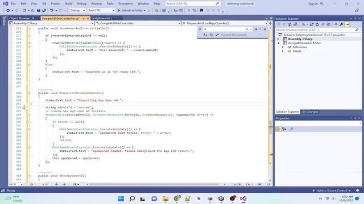Open the Find in Files toolbar icon
This screenshot has width=364, height=204.
[x=156, y=10]
